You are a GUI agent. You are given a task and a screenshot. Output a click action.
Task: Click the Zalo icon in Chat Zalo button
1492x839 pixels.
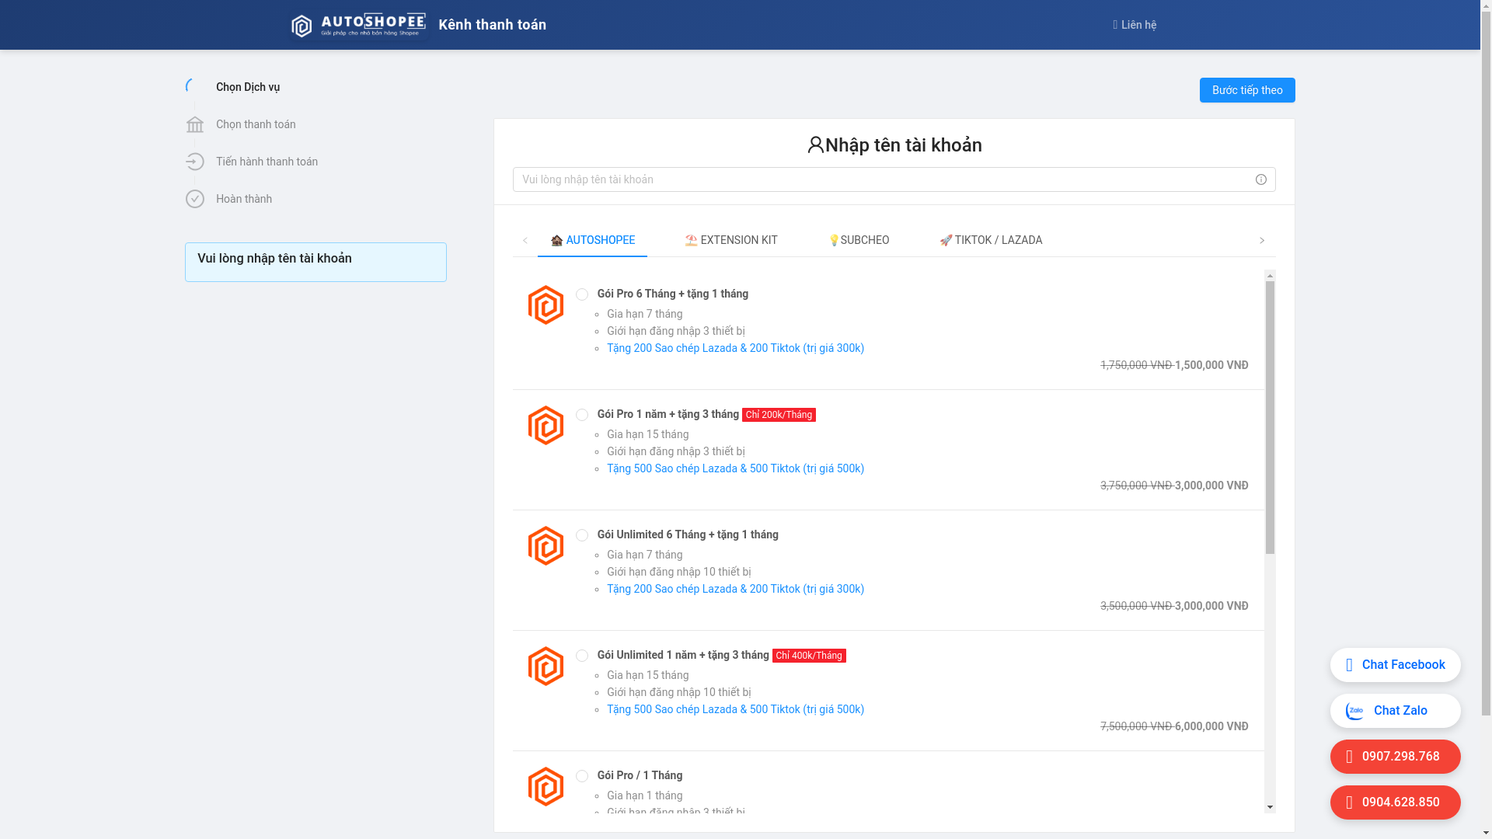(1354, 711)
